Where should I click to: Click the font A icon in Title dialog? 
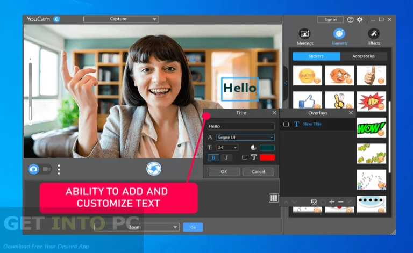(x=210, y=138)
